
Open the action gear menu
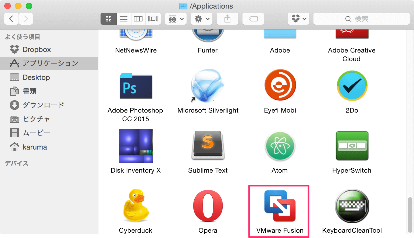pyautogui.click(x=201, y=19)
